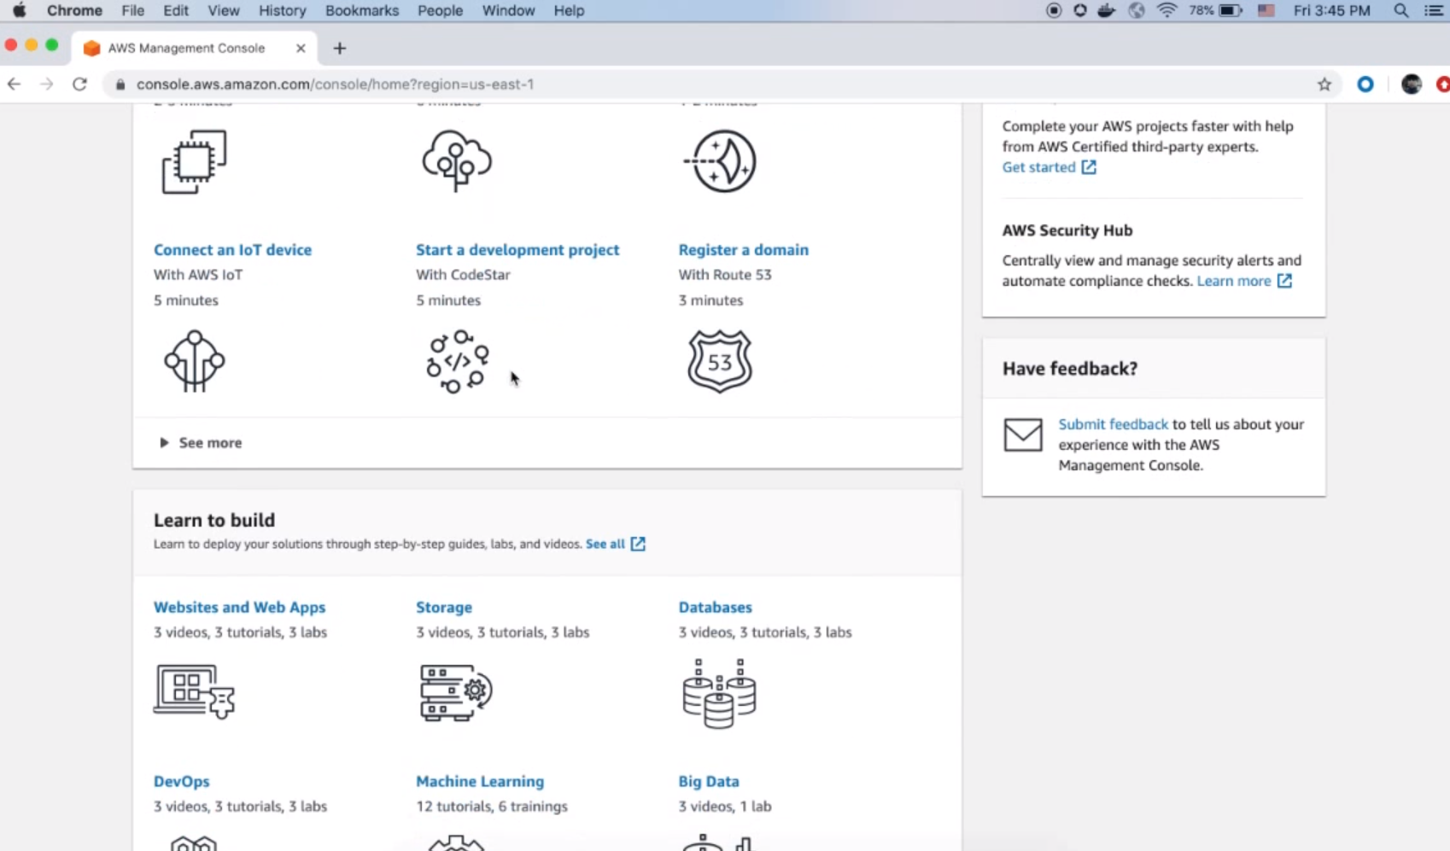
Task: Open Start a development project link
Action: point(517,250)
